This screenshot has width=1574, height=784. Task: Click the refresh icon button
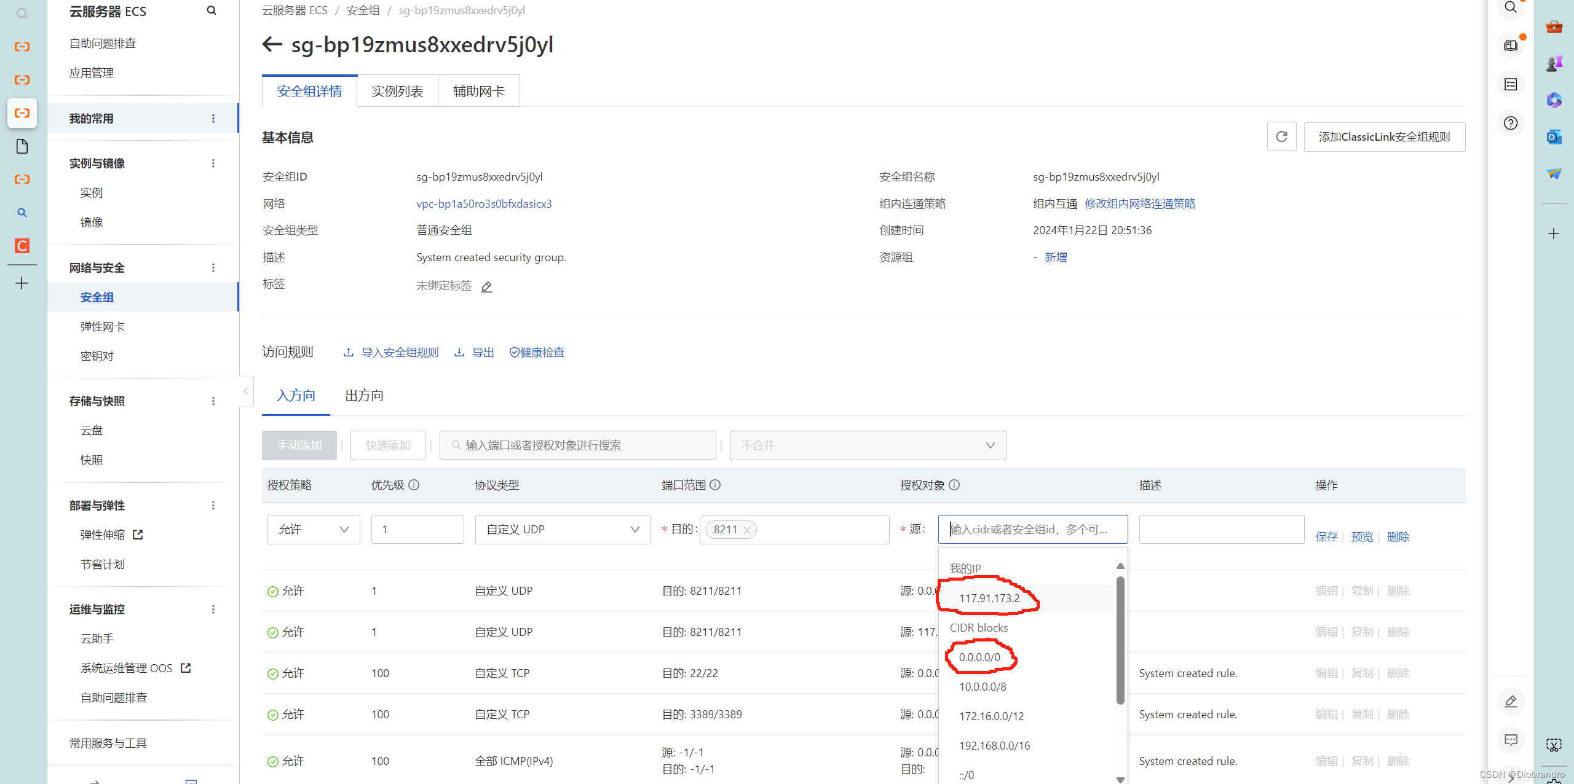pos(1281,136)
